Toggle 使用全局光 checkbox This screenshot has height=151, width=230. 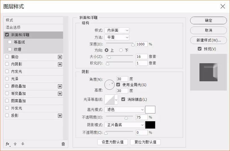(118, 85)
